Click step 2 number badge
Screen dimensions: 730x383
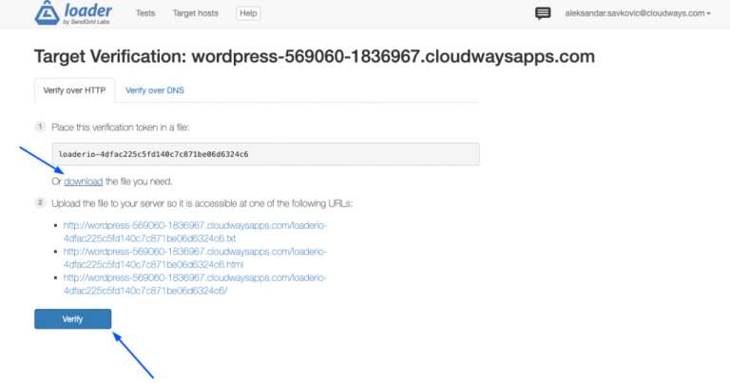point(40,202)
